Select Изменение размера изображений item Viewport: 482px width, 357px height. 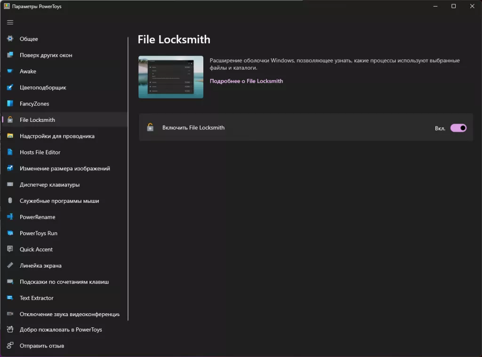64,168
